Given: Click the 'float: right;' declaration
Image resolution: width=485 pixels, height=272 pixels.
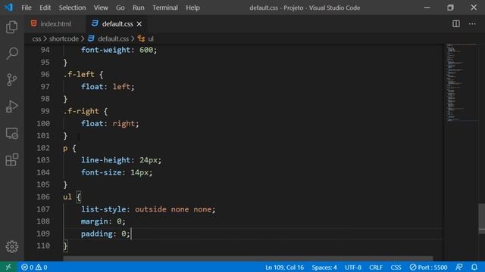Looking at the screenshot, I should (110, 123).
